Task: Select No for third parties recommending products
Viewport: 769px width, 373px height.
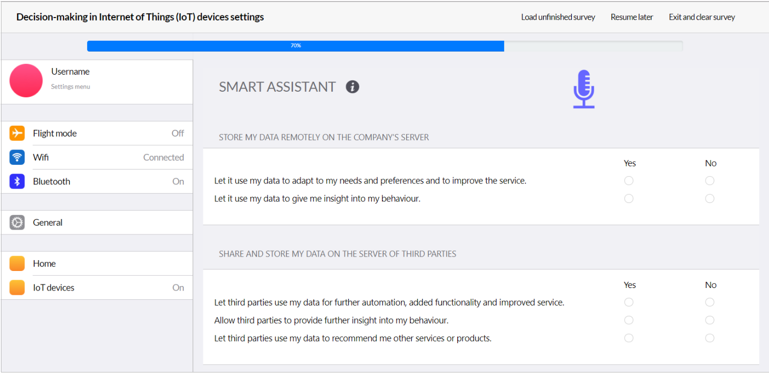Action: 710,338
